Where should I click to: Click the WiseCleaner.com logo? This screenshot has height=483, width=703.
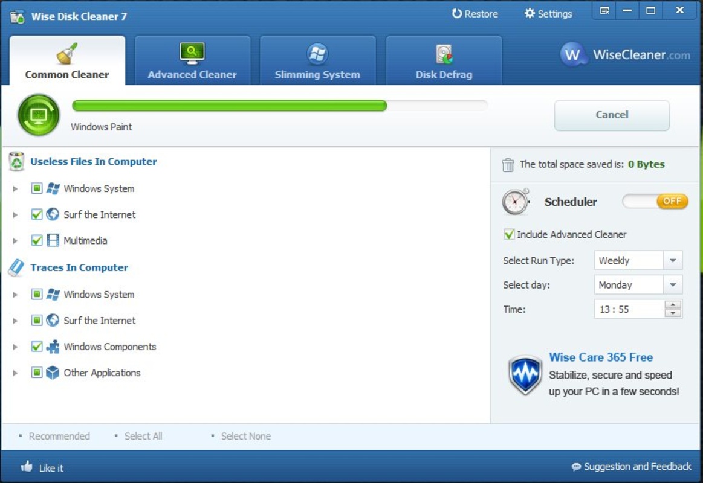click(625, 55)
